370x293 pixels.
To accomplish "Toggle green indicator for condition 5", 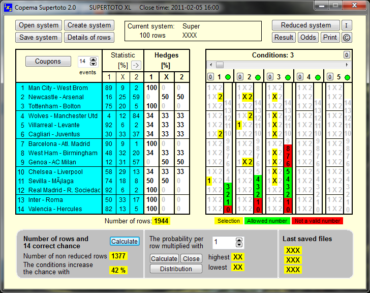I will 347,77.
